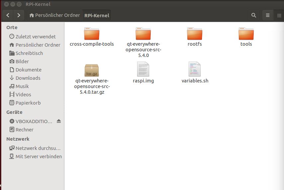Close the RPi-Kernel window
Screen dimensions: 284x190
click(x=6, y=4)
